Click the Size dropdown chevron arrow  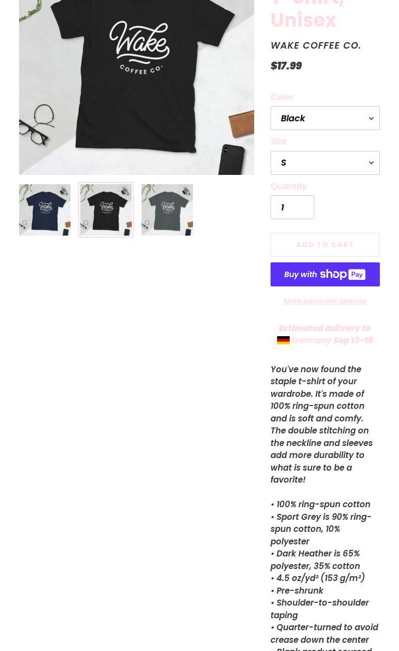[371, 163]
